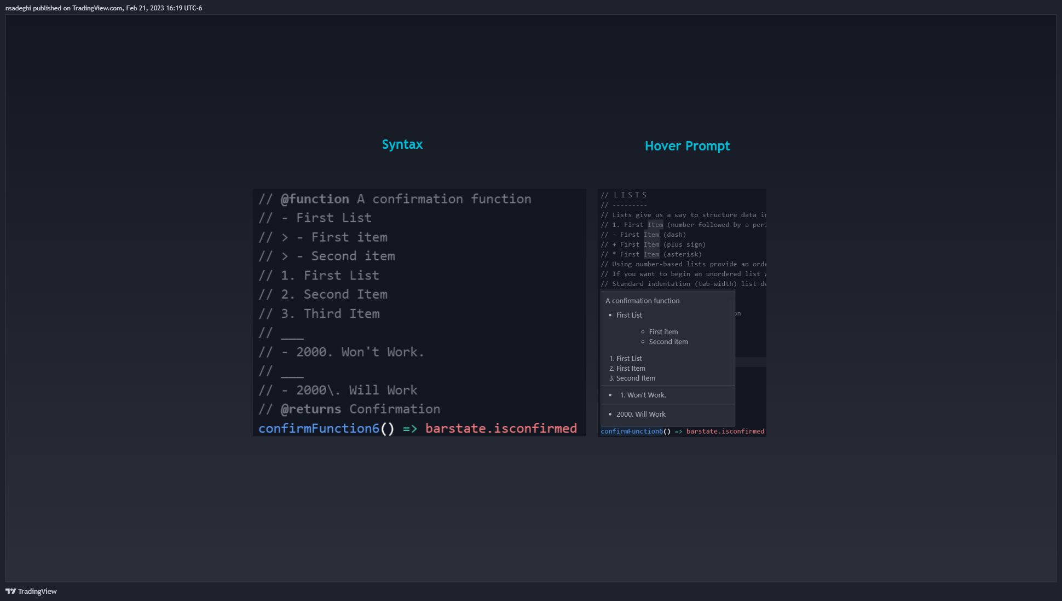Click the '// L I S T S' comment line

point(624,195)
